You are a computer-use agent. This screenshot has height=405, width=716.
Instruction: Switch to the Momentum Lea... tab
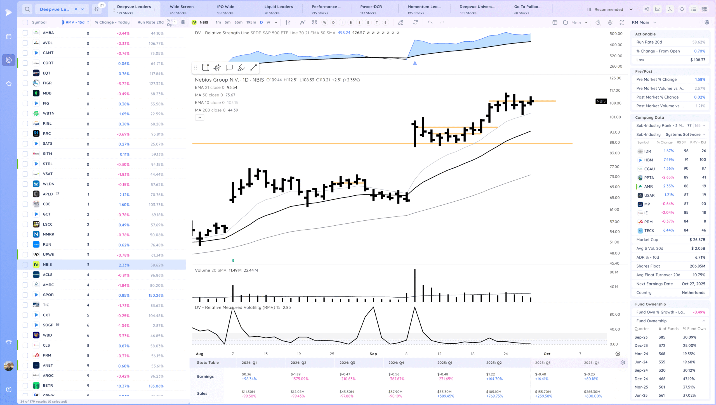[x=424, y=9]
